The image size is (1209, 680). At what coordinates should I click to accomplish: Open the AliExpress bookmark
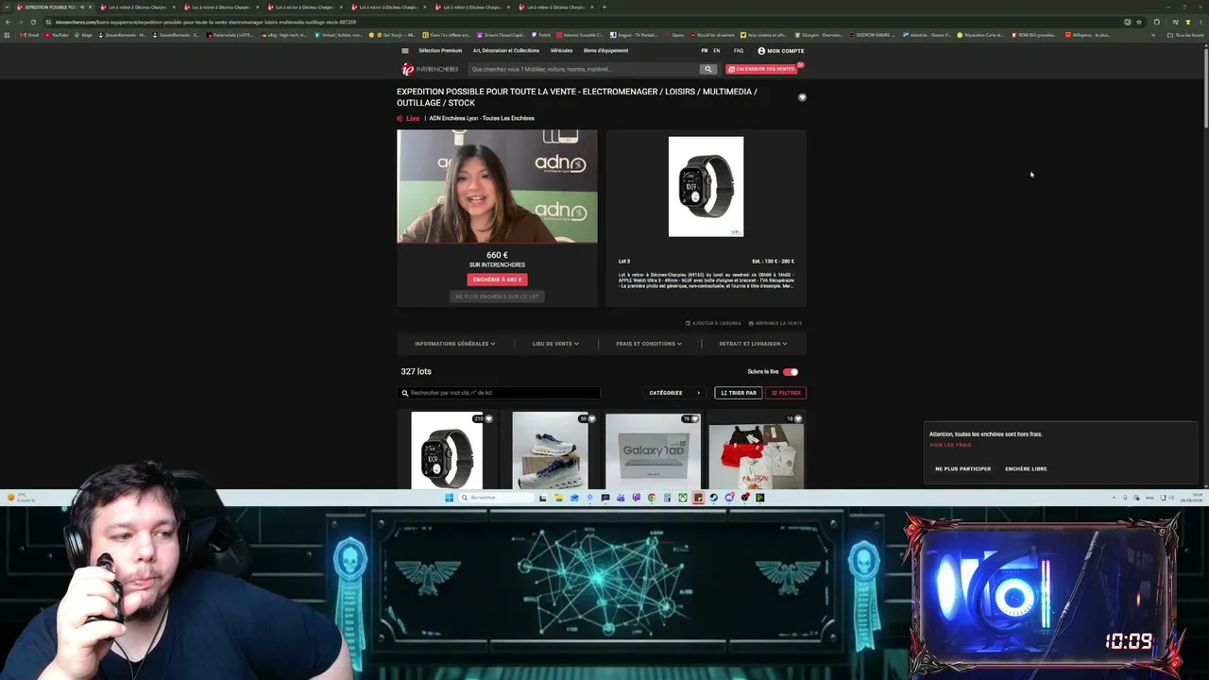click(x=1088, y=35)
